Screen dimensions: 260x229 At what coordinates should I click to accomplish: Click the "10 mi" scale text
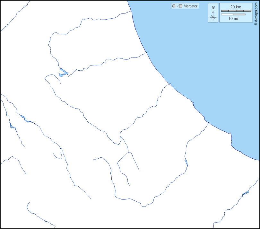pyautogui.click(x=233, y=19)
